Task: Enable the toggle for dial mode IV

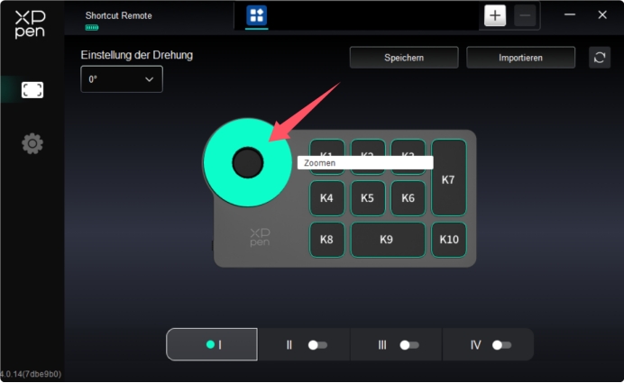Action: pyautogui.click(x=501, y=344)
